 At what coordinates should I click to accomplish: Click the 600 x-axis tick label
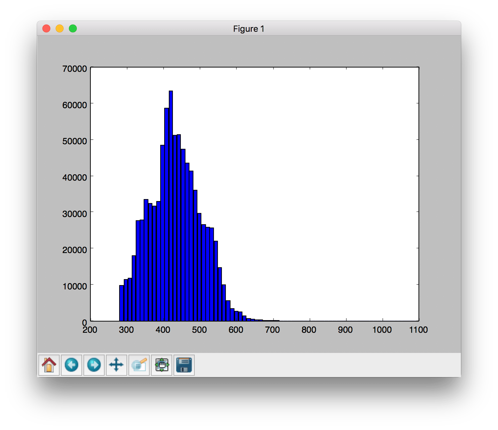tap(236, 329)
